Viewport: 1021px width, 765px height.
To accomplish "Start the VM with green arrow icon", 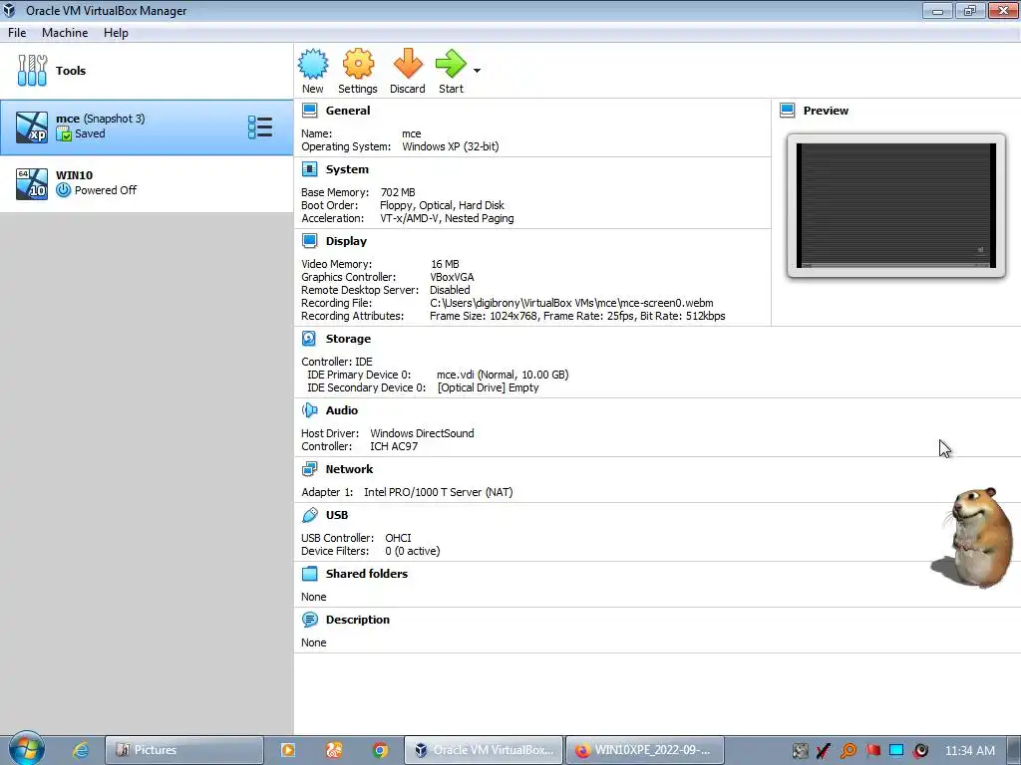I will [451, 64].
